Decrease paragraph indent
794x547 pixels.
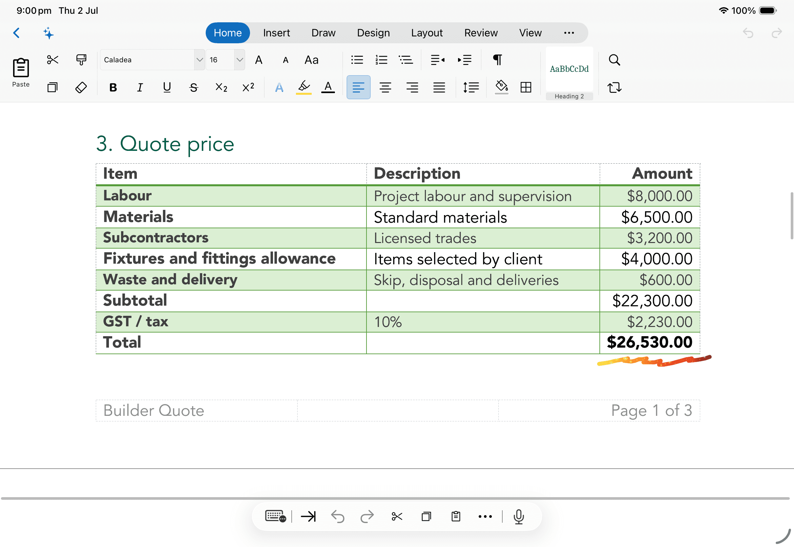438,60
